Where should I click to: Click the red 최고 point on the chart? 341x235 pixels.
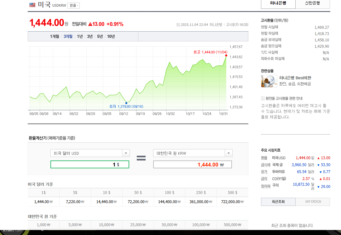click(x=226, y=56)
